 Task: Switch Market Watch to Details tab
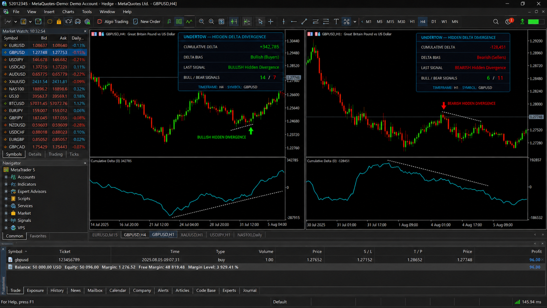pyautogui.click(x=35, y=154)
